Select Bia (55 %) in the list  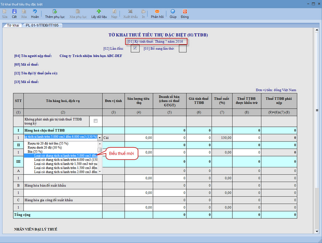click(x=35, y=152)
